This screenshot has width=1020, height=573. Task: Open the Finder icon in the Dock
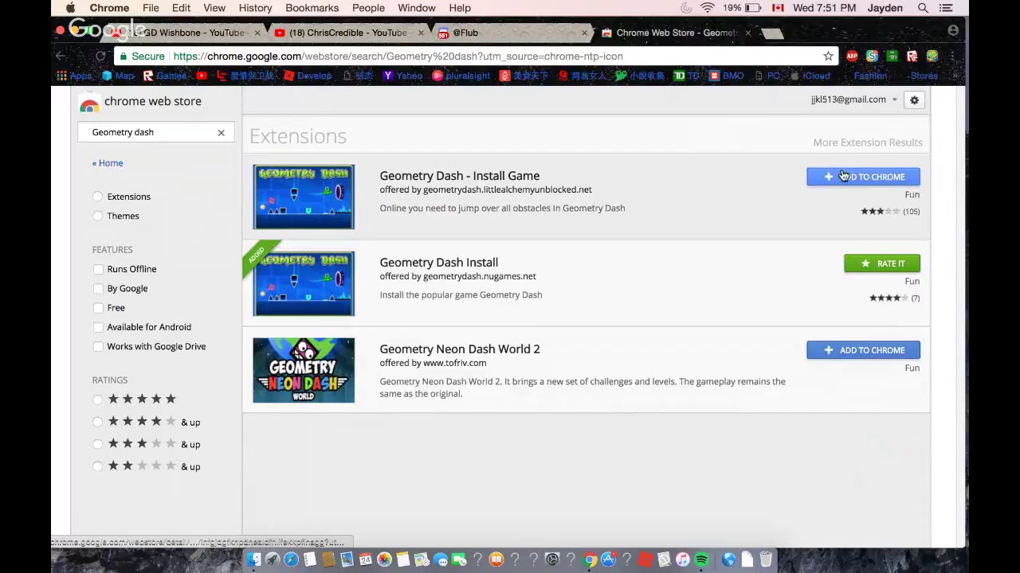click(253, 560)
